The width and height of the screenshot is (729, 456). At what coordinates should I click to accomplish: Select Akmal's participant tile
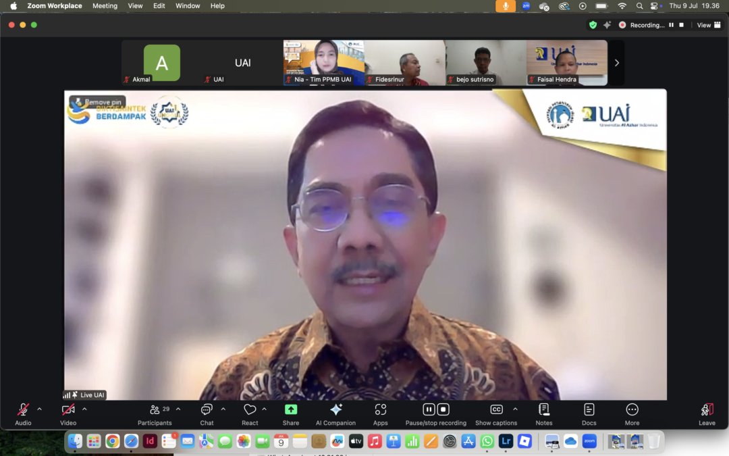click(x=162, y=63)
